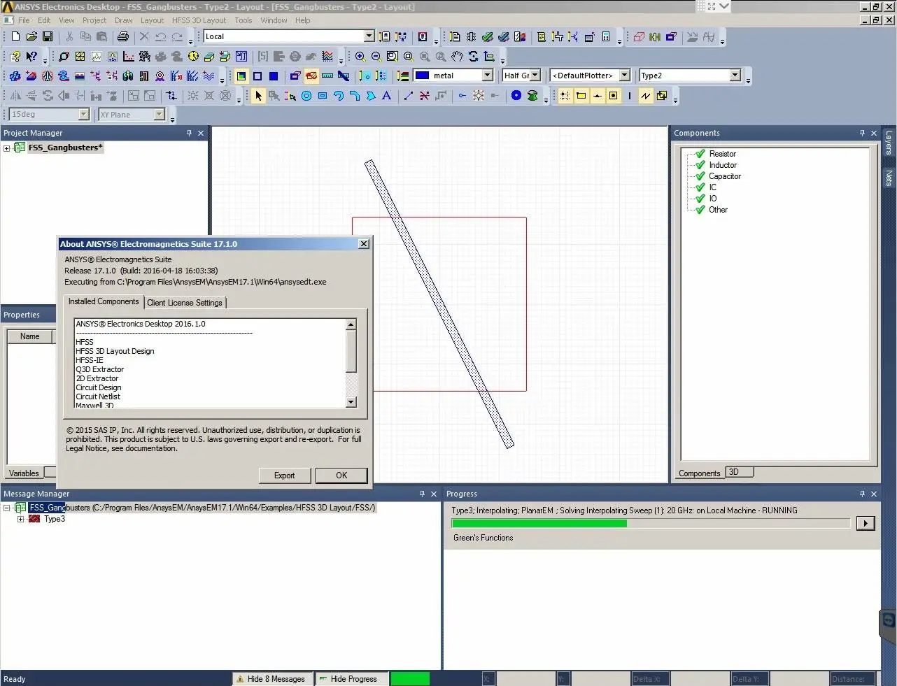
Task: Pin the Project Manager panel
Action: coord(189,133)
